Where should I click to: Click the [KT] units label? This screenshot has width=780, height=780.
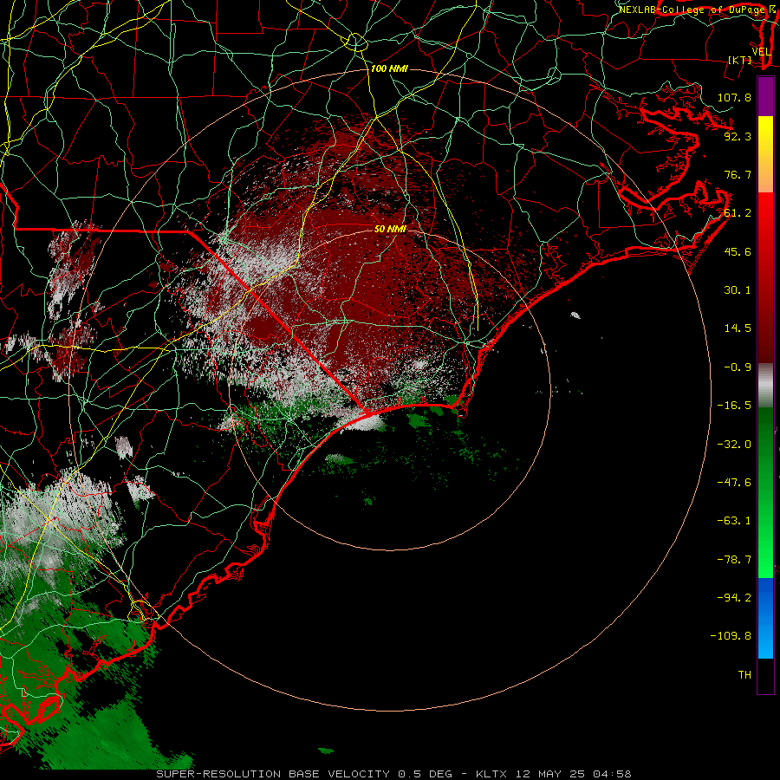740,60
